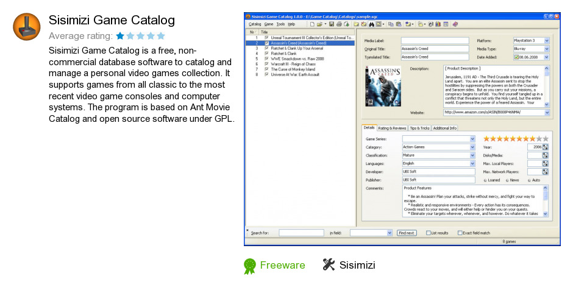Image resolution: width=573 pixels, height=293 pixels.
Task: Toggle checkbox for Ratchet & Clank Up Your Arsenal
Action: coord(267,48)
